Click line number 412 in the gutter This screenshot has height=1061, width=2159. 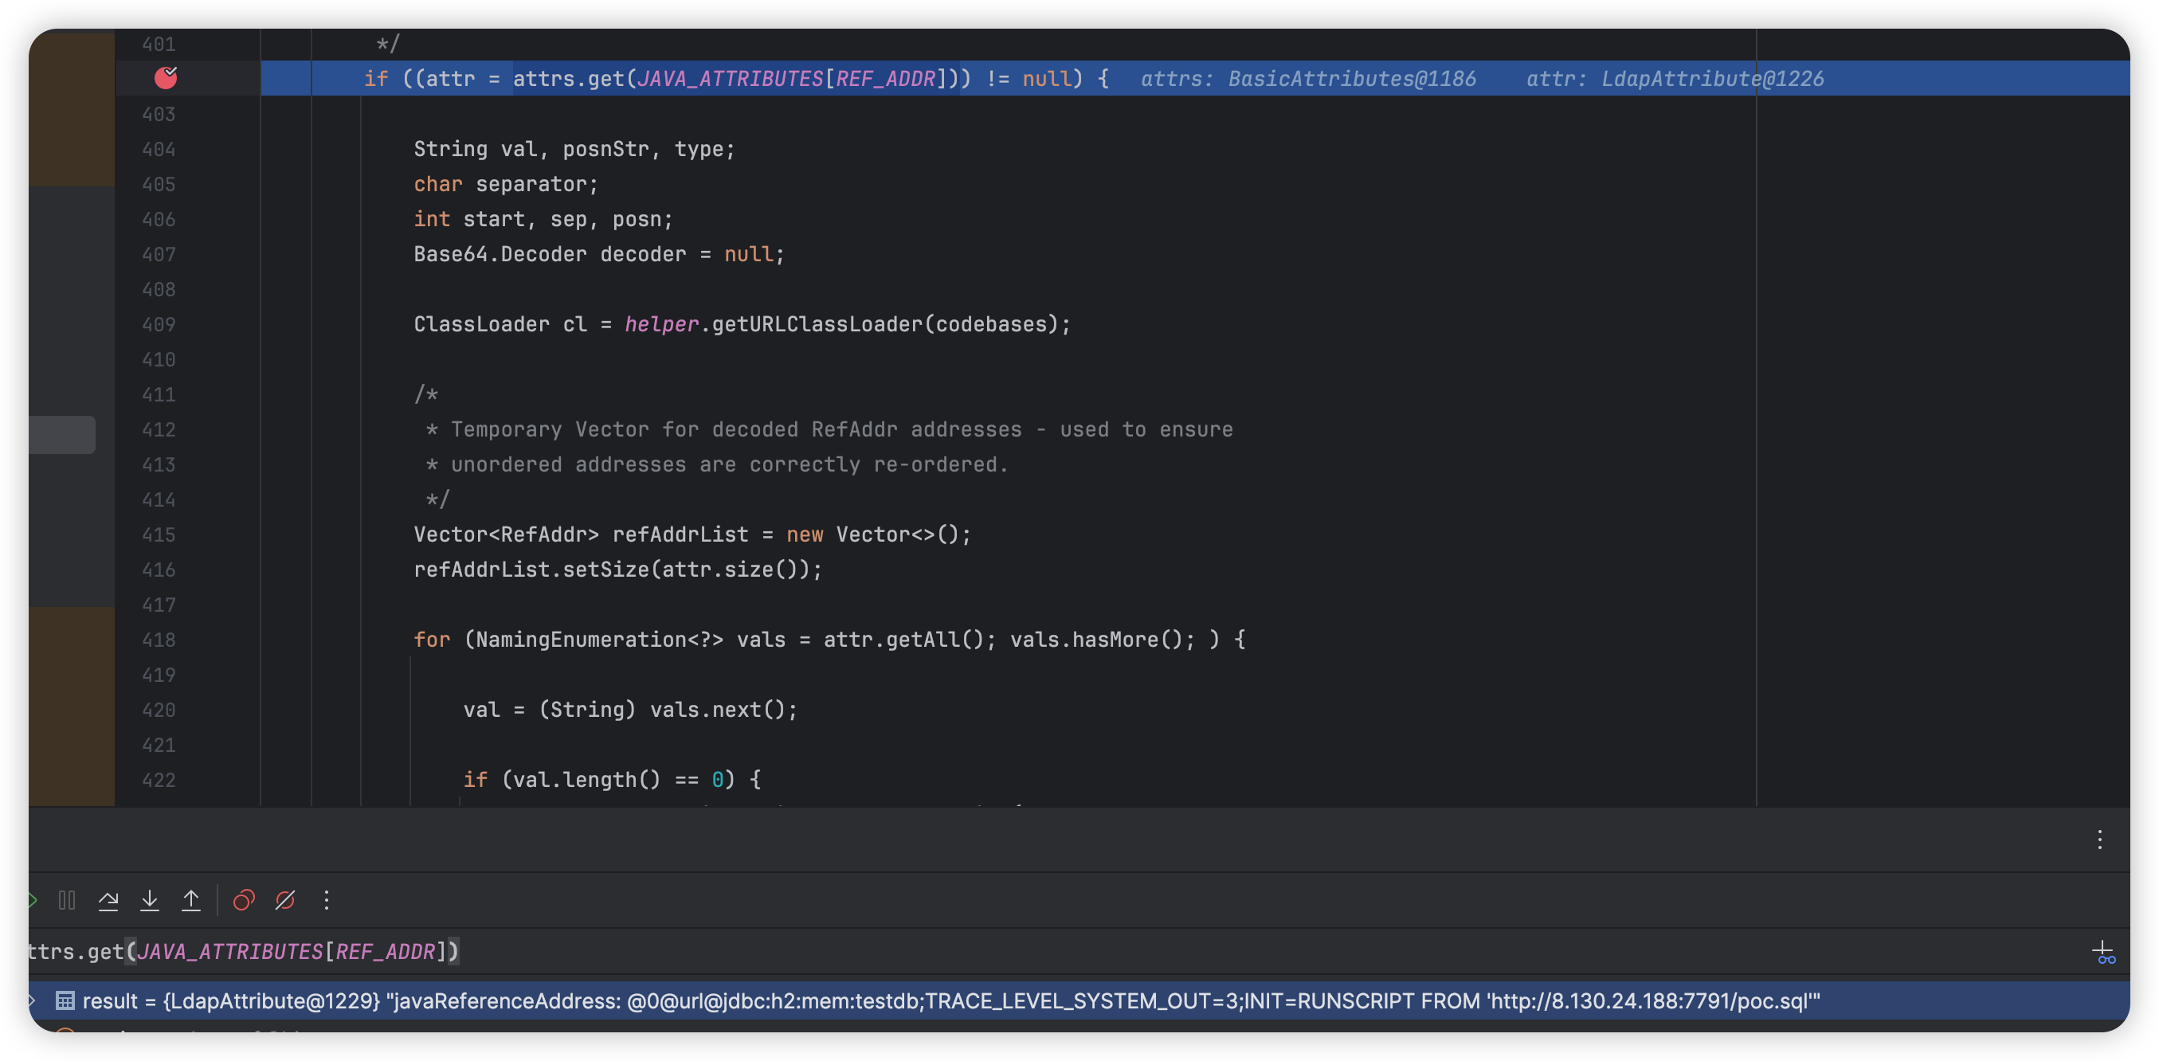click(x=159, y=430)
